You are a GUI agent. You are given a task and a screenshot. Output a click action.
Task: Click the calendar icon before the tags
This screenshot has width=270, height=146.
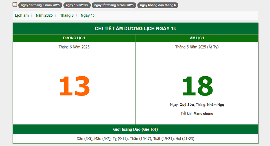(15, 5)
